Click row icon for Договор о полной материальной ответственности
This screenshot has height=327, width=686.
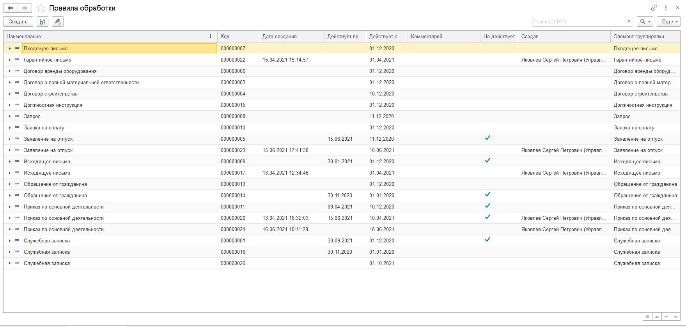pos(17,82)
